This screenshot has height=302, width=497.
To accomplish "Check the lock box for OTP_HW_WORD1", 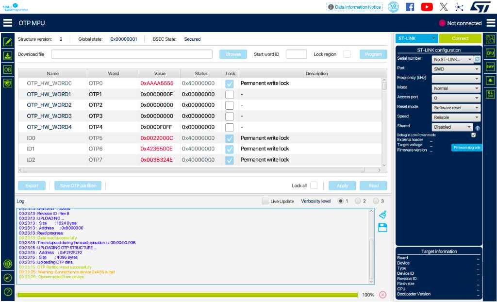I will [x=229, y=95].
